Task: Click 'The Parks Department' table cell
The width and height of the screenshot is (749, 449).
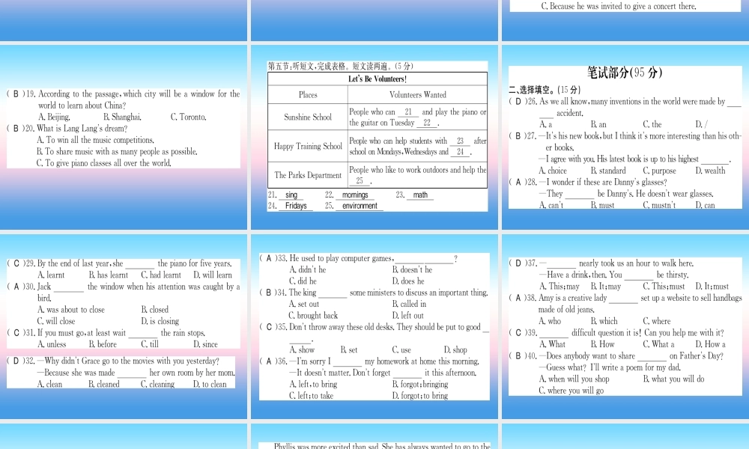Action: 308,175
